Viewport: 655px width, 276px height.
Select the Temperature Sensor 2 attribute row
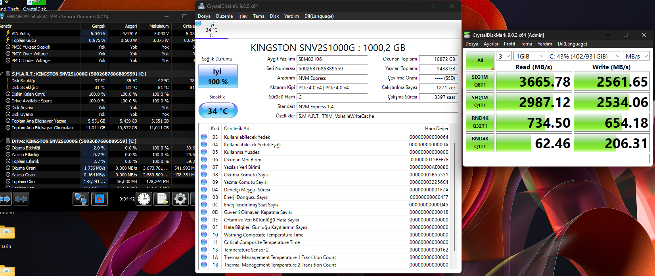(325, 250)
